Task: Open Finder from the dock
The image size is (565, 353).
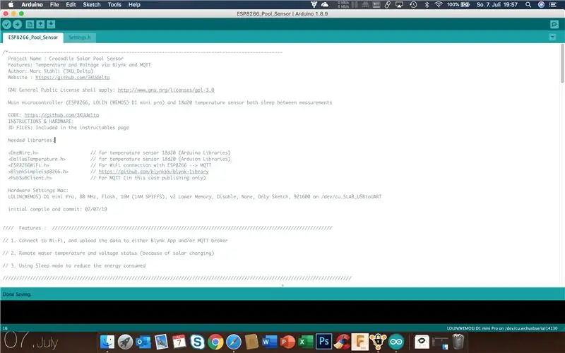Action: point(107,342)
